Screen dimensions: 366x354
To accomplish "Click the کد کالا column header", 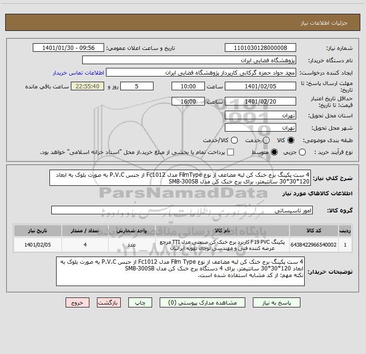I will pyautogui.click(x=314, y=230).
